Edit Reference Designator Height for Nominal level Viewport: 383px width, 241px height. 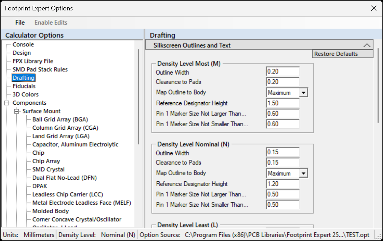[282, 183]
